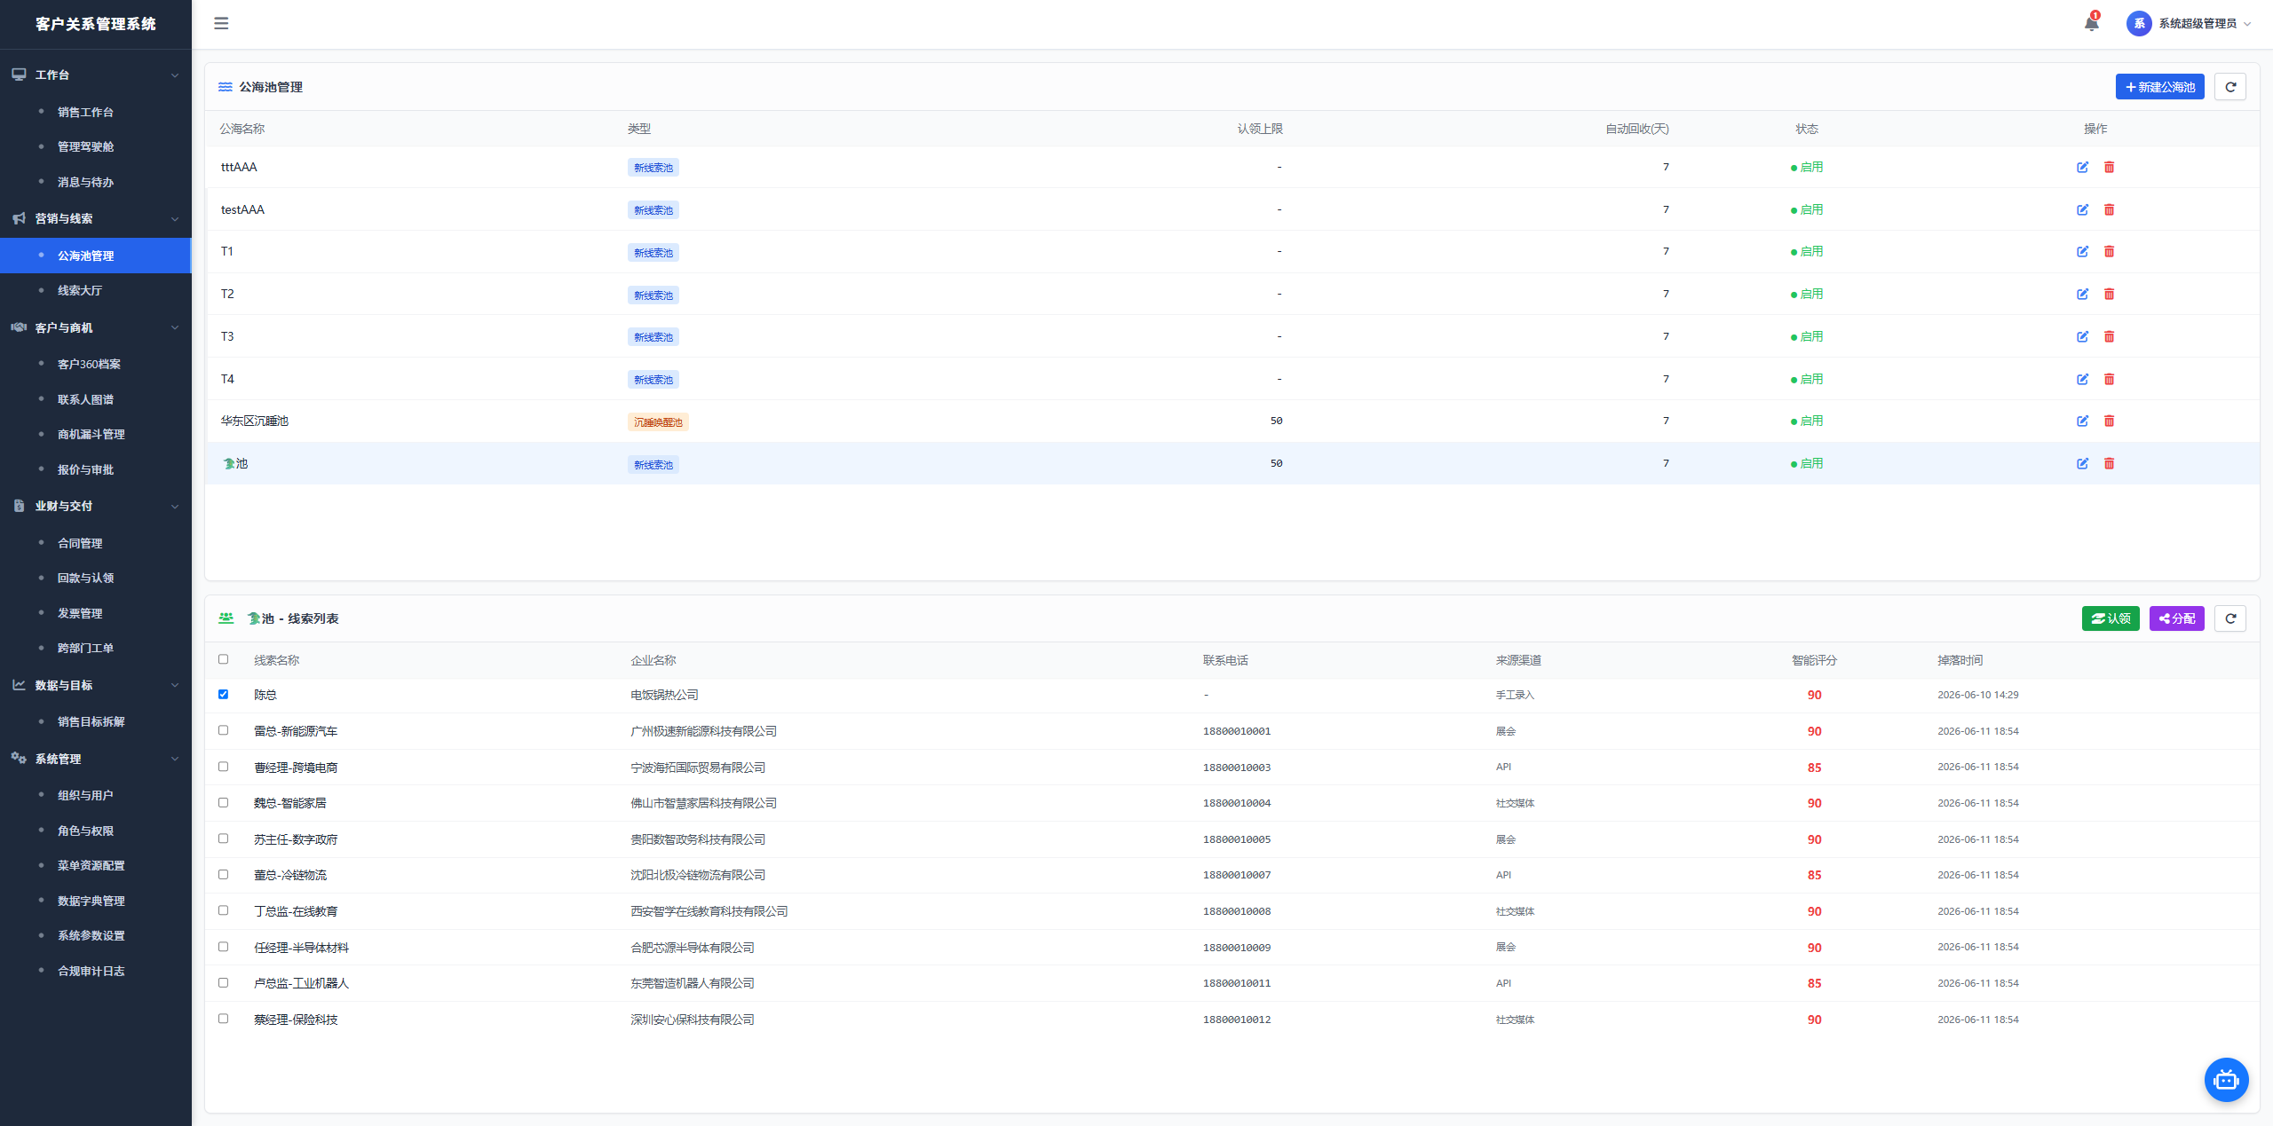The image size is (2273, 1126).
Task: Click the purple 分配 button
Action: (2176, 618)
